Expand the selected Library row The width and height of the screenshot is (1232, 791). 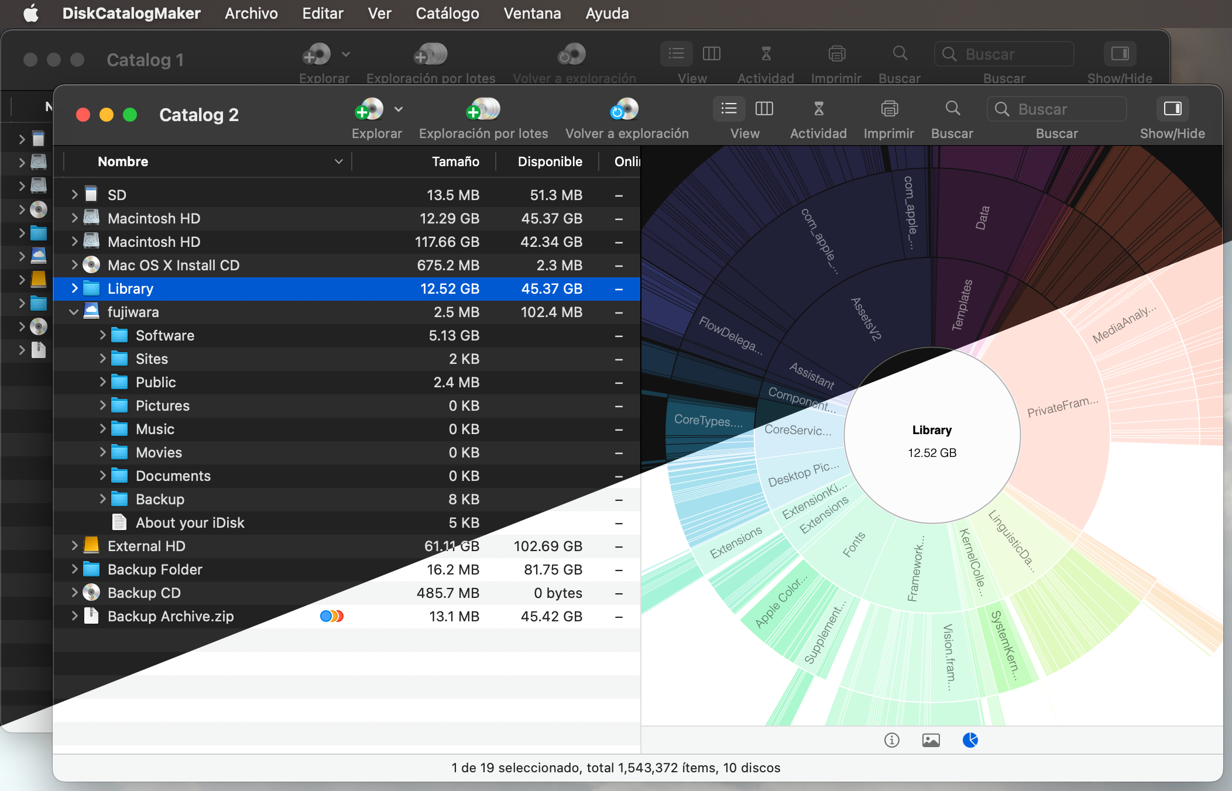74,288
